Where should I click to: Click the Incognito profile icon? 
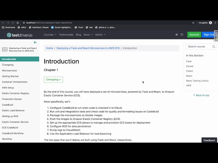(x=211, y=23)
